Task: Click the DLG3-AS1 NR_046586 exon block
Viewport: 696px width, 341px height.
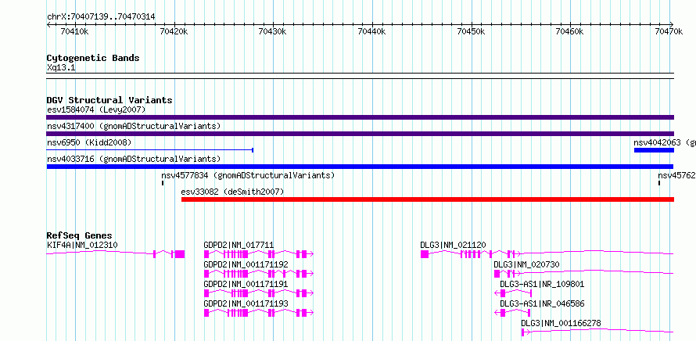Action: click(503, 313)
